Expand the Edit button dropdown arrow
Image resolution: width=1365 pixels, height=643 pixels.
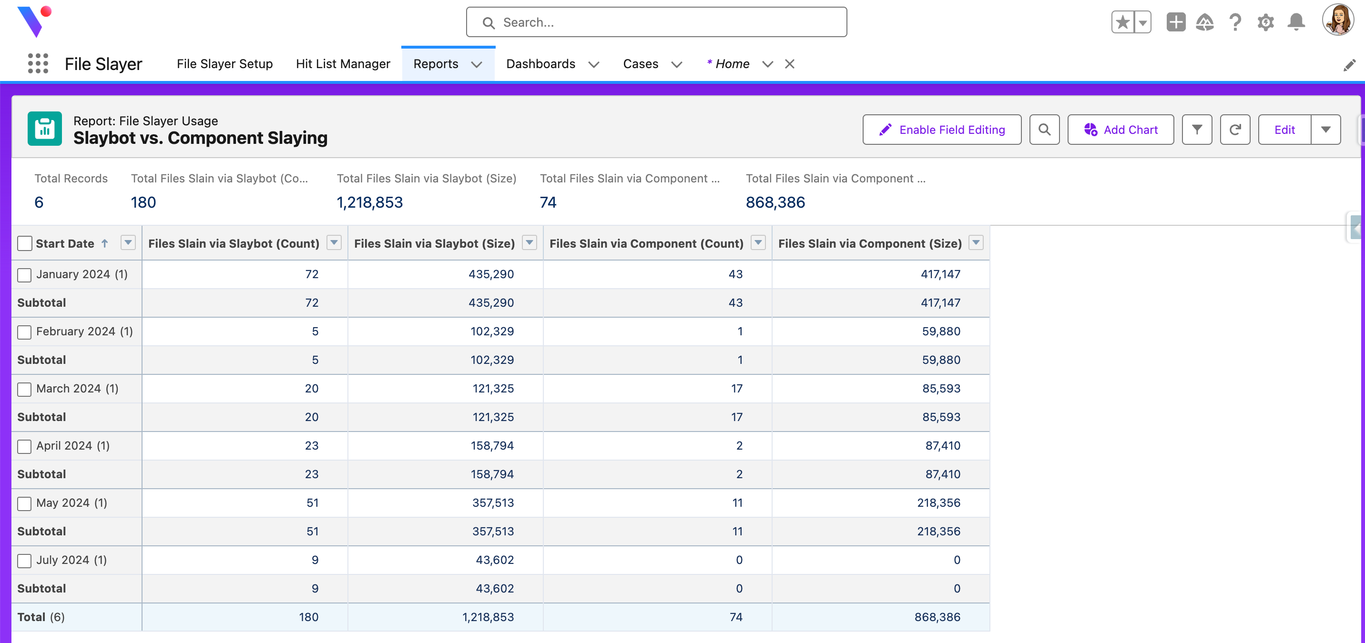1326,130
